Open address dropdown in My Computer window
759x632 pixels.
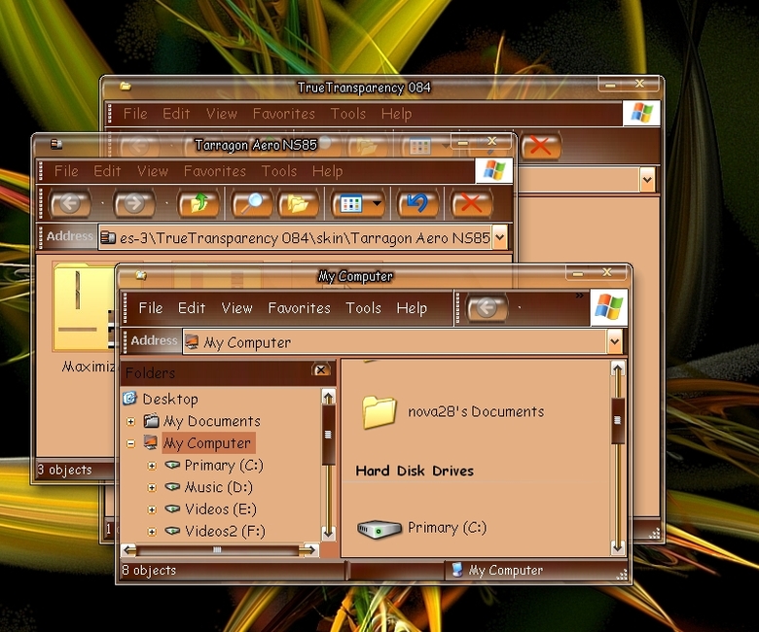[614, 342]
